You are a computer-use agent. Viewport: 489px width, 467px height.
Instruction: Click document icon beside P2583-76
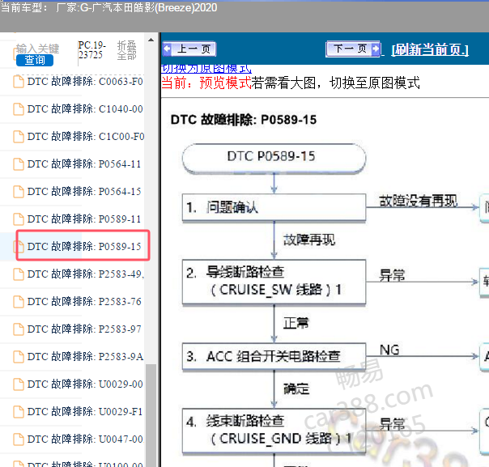point(19,301)
